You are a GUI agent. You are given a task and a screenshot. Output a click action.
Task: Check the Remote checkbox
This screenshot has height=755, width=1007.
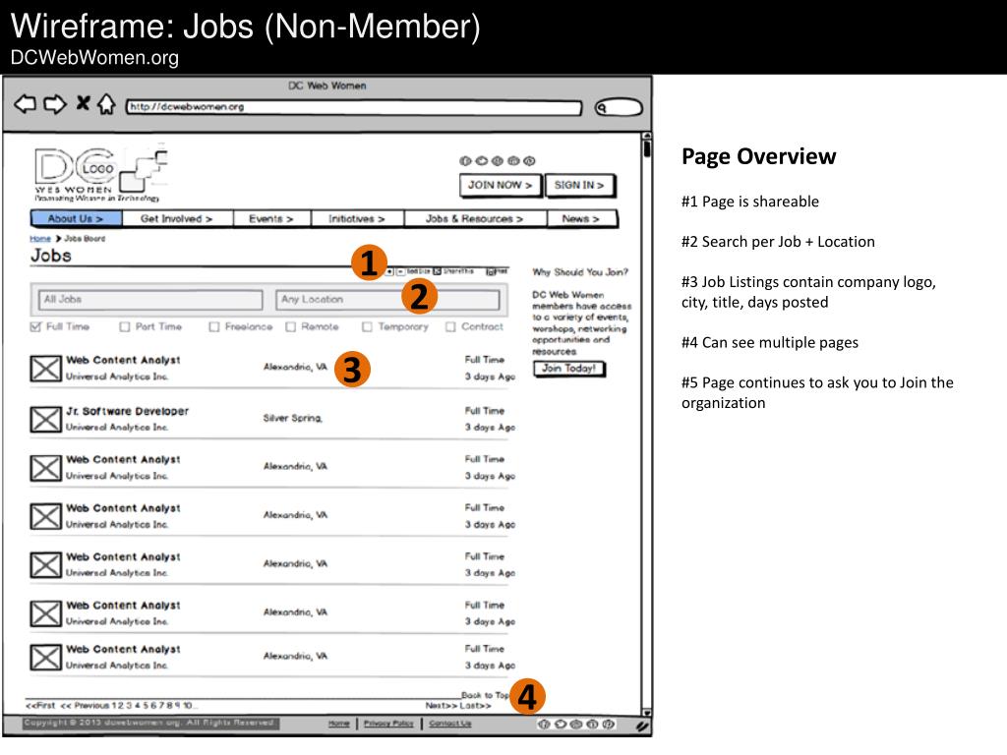click(x=291, y=326)
